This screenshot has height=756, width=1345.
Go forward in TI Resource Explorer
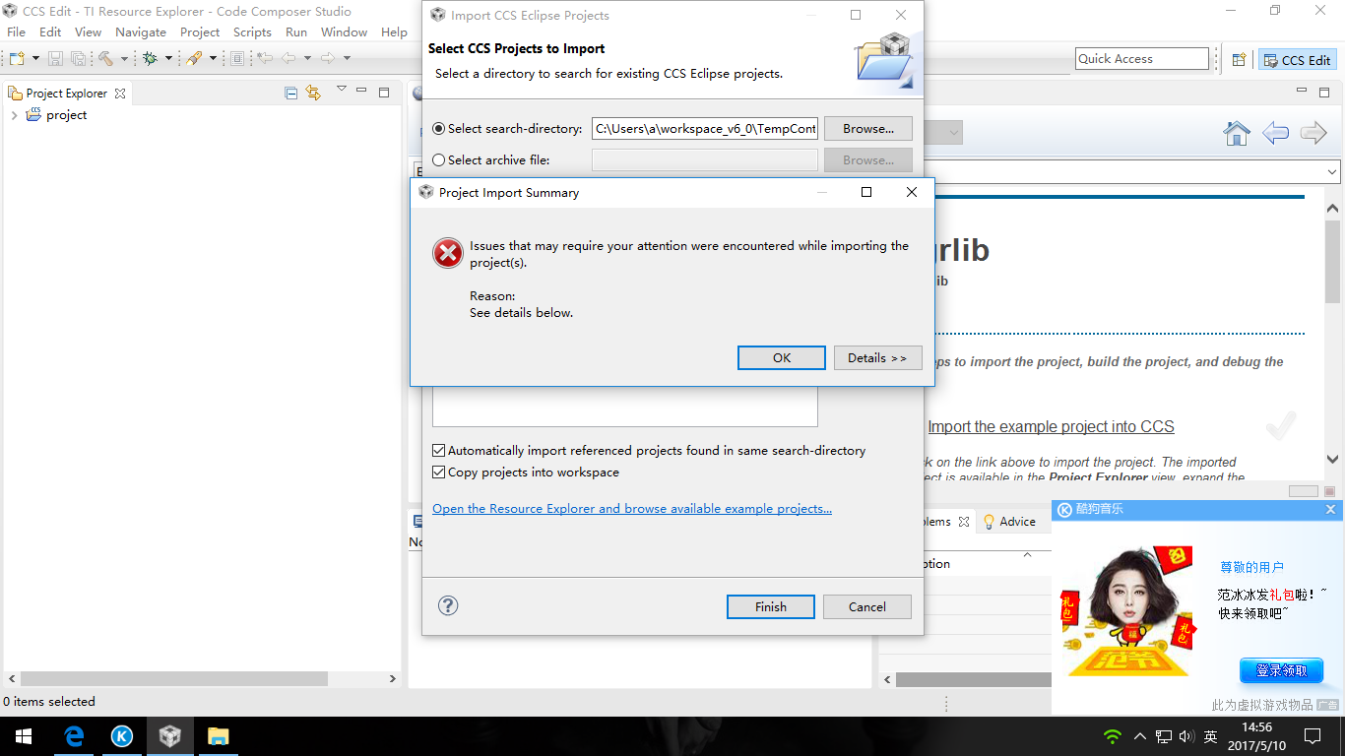coord(1313,133)
